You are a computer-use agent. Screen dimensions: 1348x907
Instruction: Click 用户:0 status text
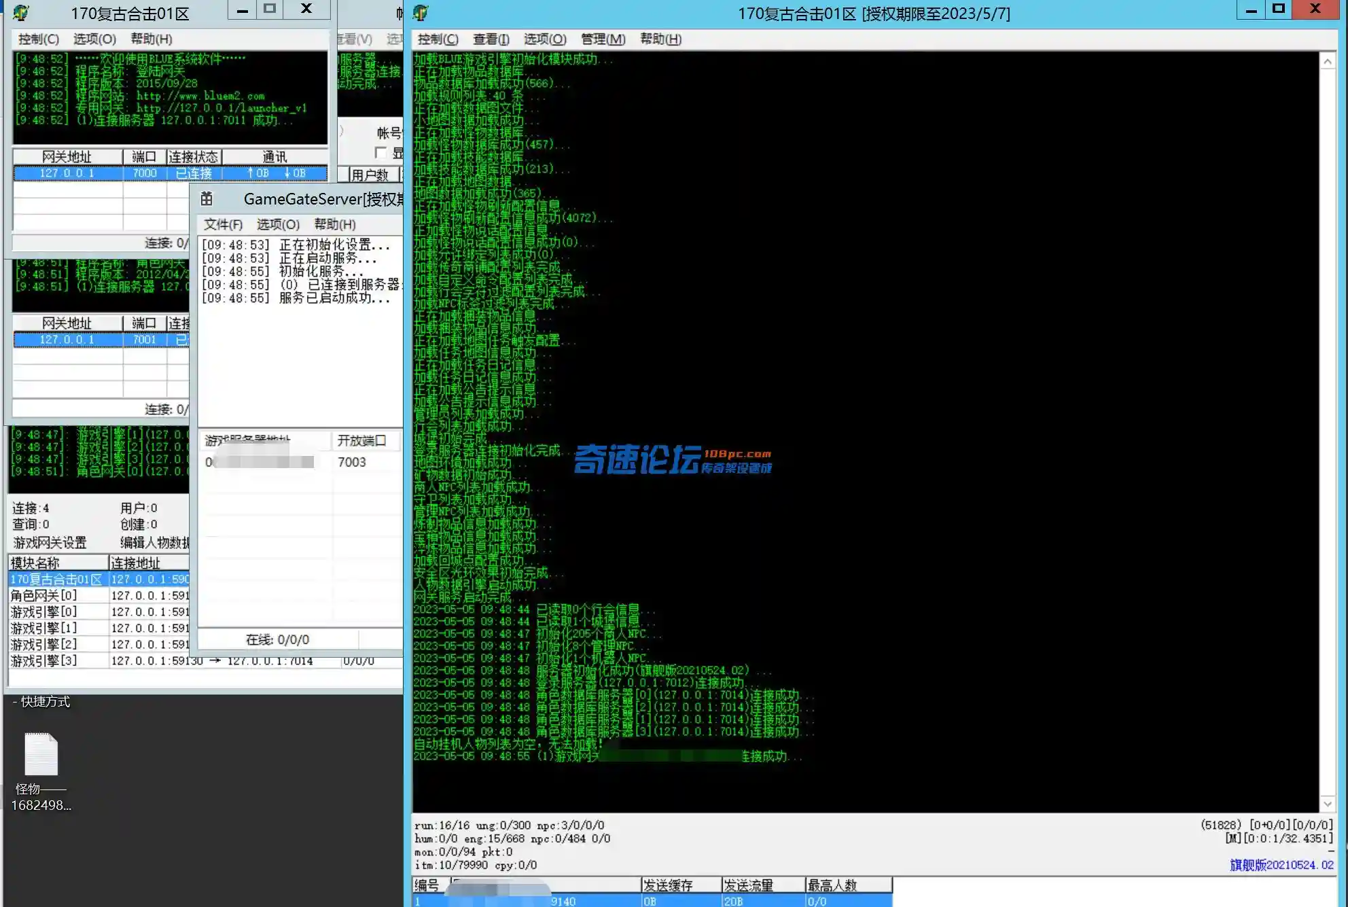[139, 508]
